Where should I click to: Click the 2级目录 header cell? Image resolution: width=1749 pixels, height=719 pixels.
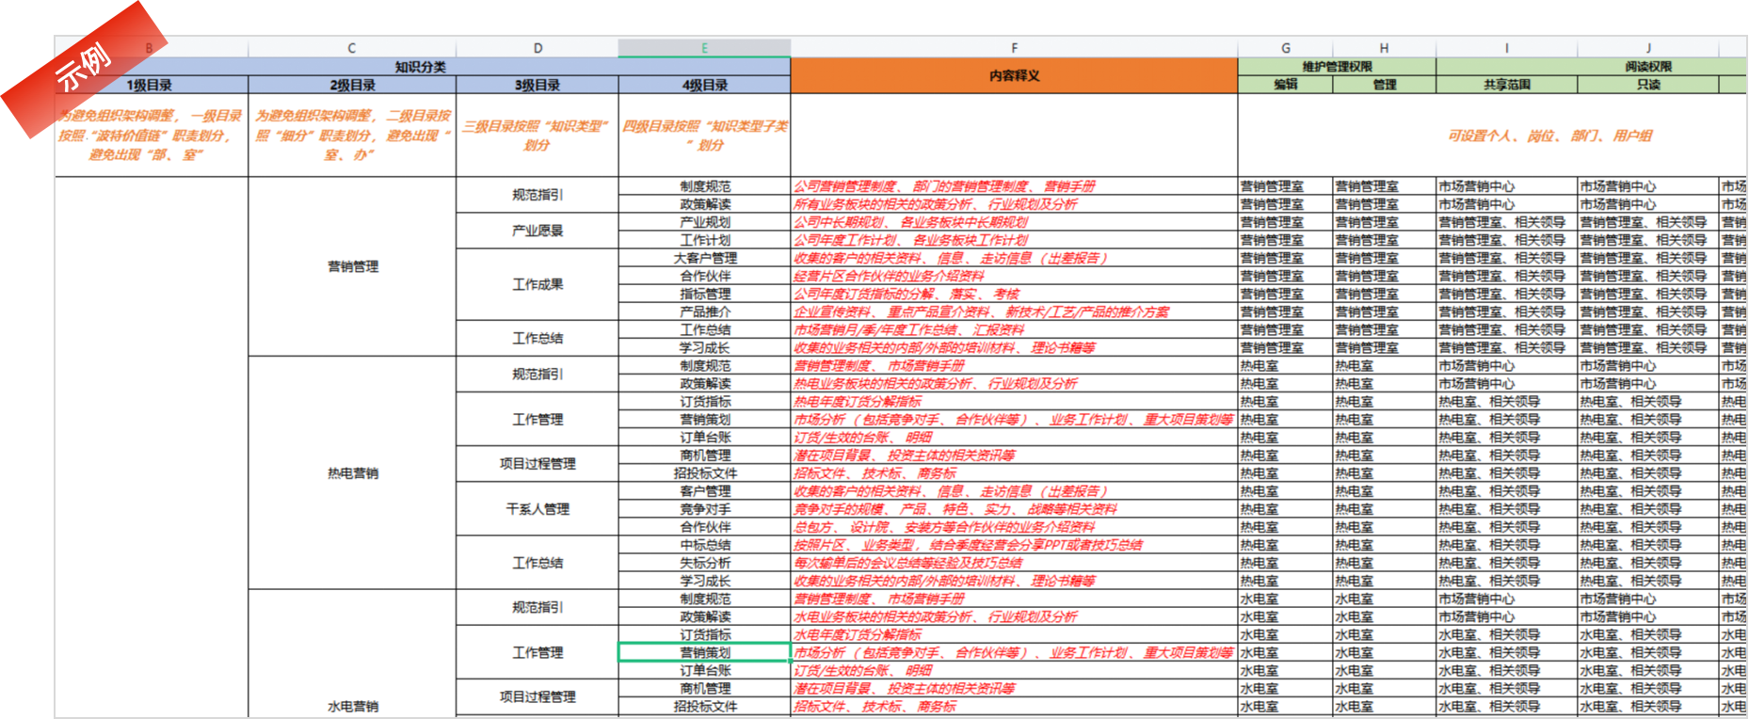point(351,85)
